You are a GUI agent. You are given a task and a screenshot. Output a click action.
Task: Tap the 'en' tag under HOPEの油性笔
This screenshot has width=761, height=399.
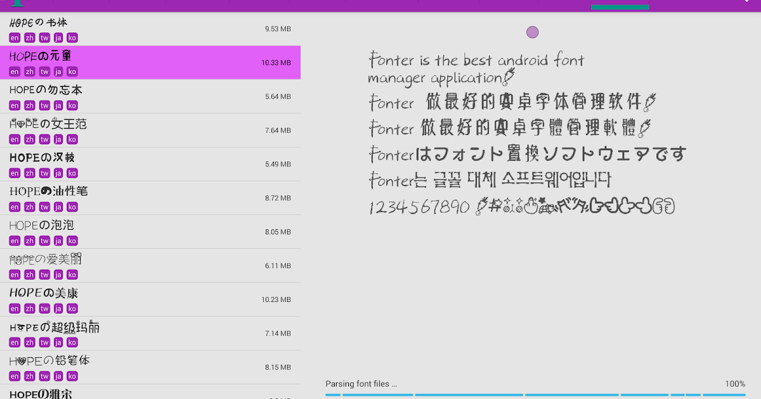point(15,207)
